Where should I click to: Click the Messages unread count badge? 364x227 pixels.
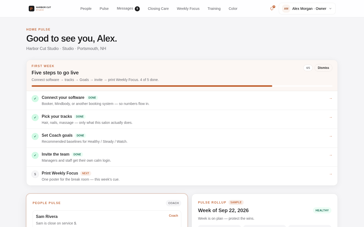137,9
